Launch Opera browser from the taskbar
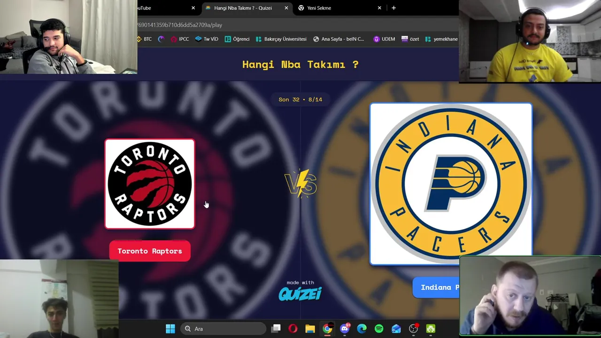 pos(293,329)
